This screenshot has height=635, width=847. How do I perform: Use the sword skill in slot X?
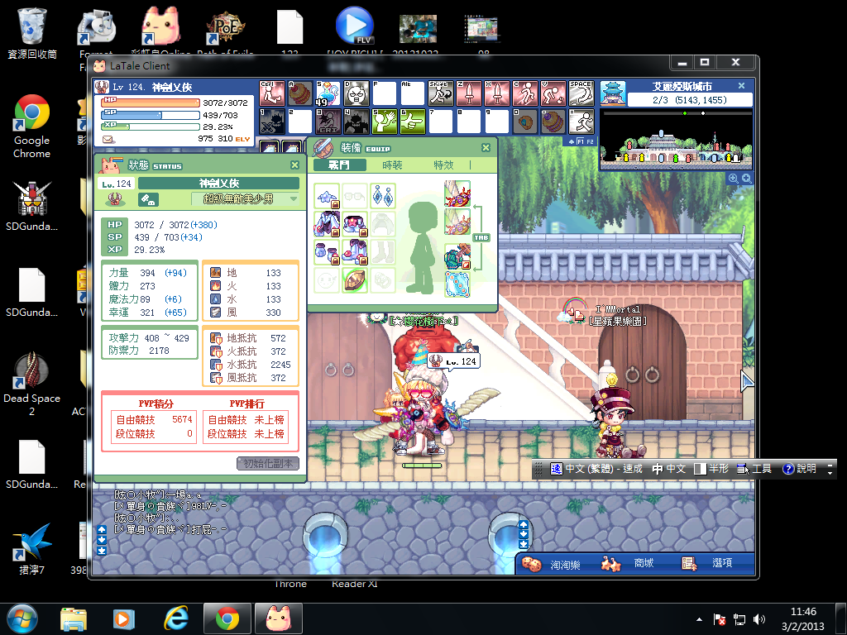[x=497, y=93]
